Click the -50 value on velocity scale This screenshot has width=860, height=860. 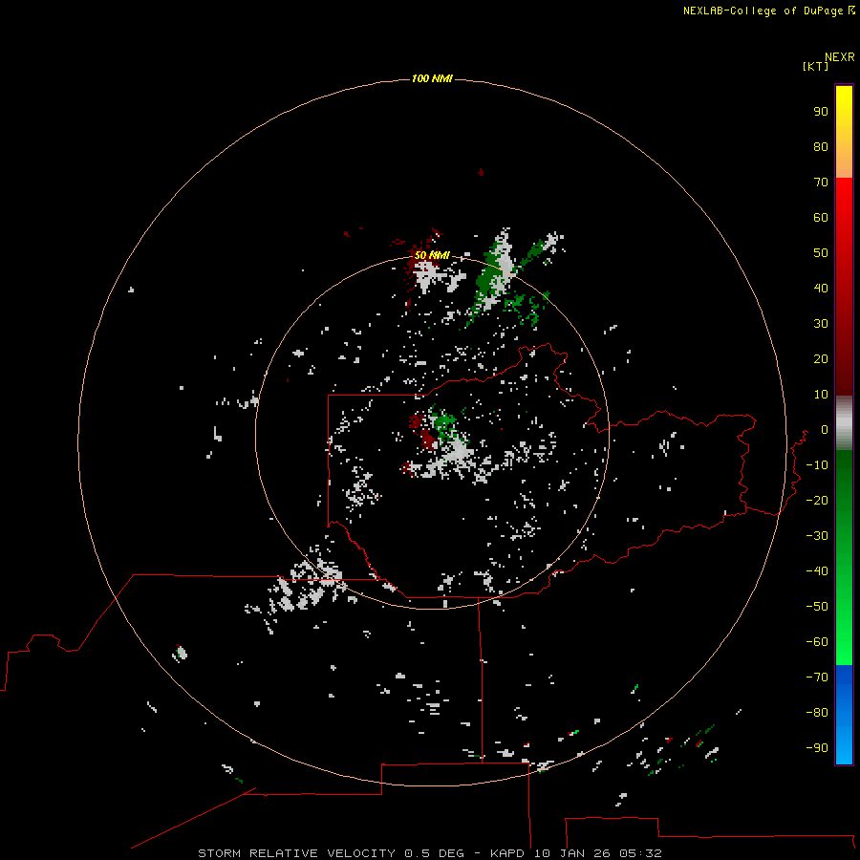coord(817,607)
